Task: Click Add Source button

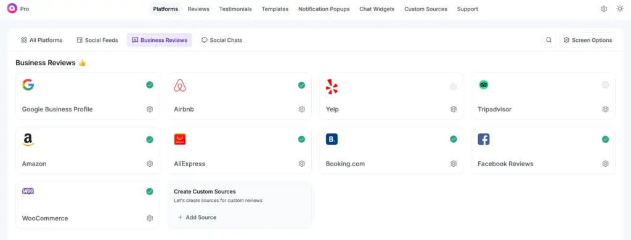Action: pyautogui.click(x=197, y=217)
